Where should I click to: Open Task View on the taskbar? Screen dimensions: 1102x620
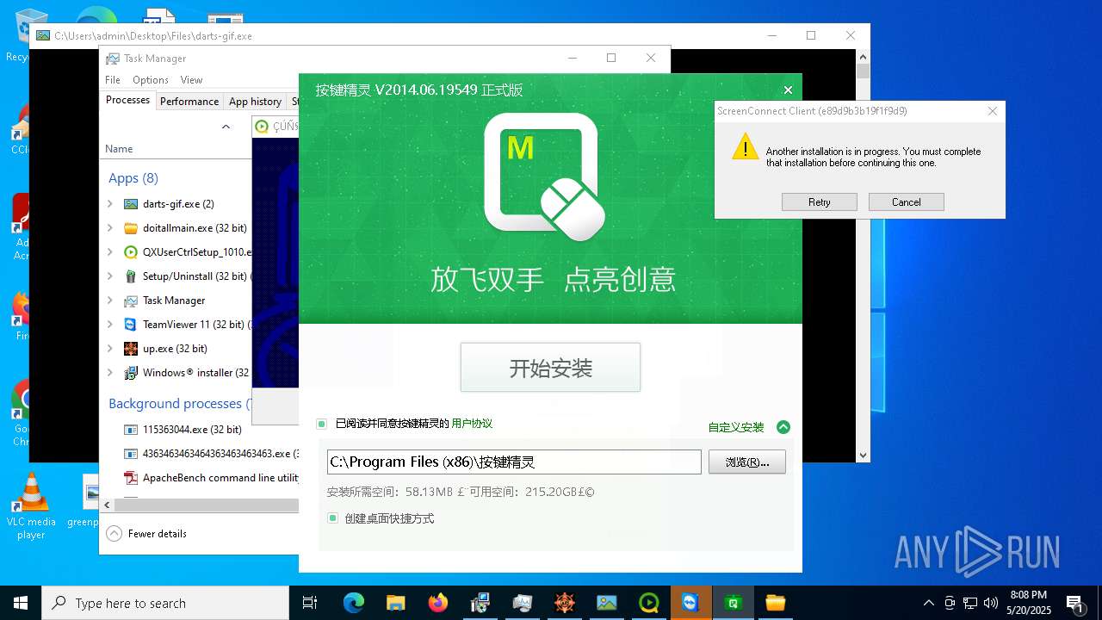pos(310,603)
